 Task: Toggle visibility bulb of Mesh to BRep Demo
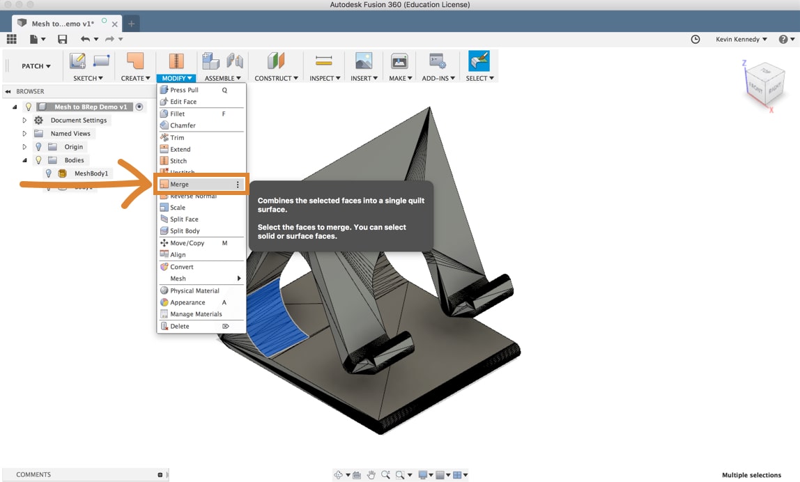tap(29, 107)
